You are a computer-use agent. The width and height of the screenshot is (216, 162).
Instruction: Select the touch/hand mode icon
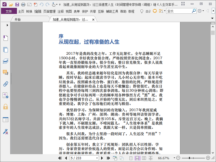tap(54, 5)
